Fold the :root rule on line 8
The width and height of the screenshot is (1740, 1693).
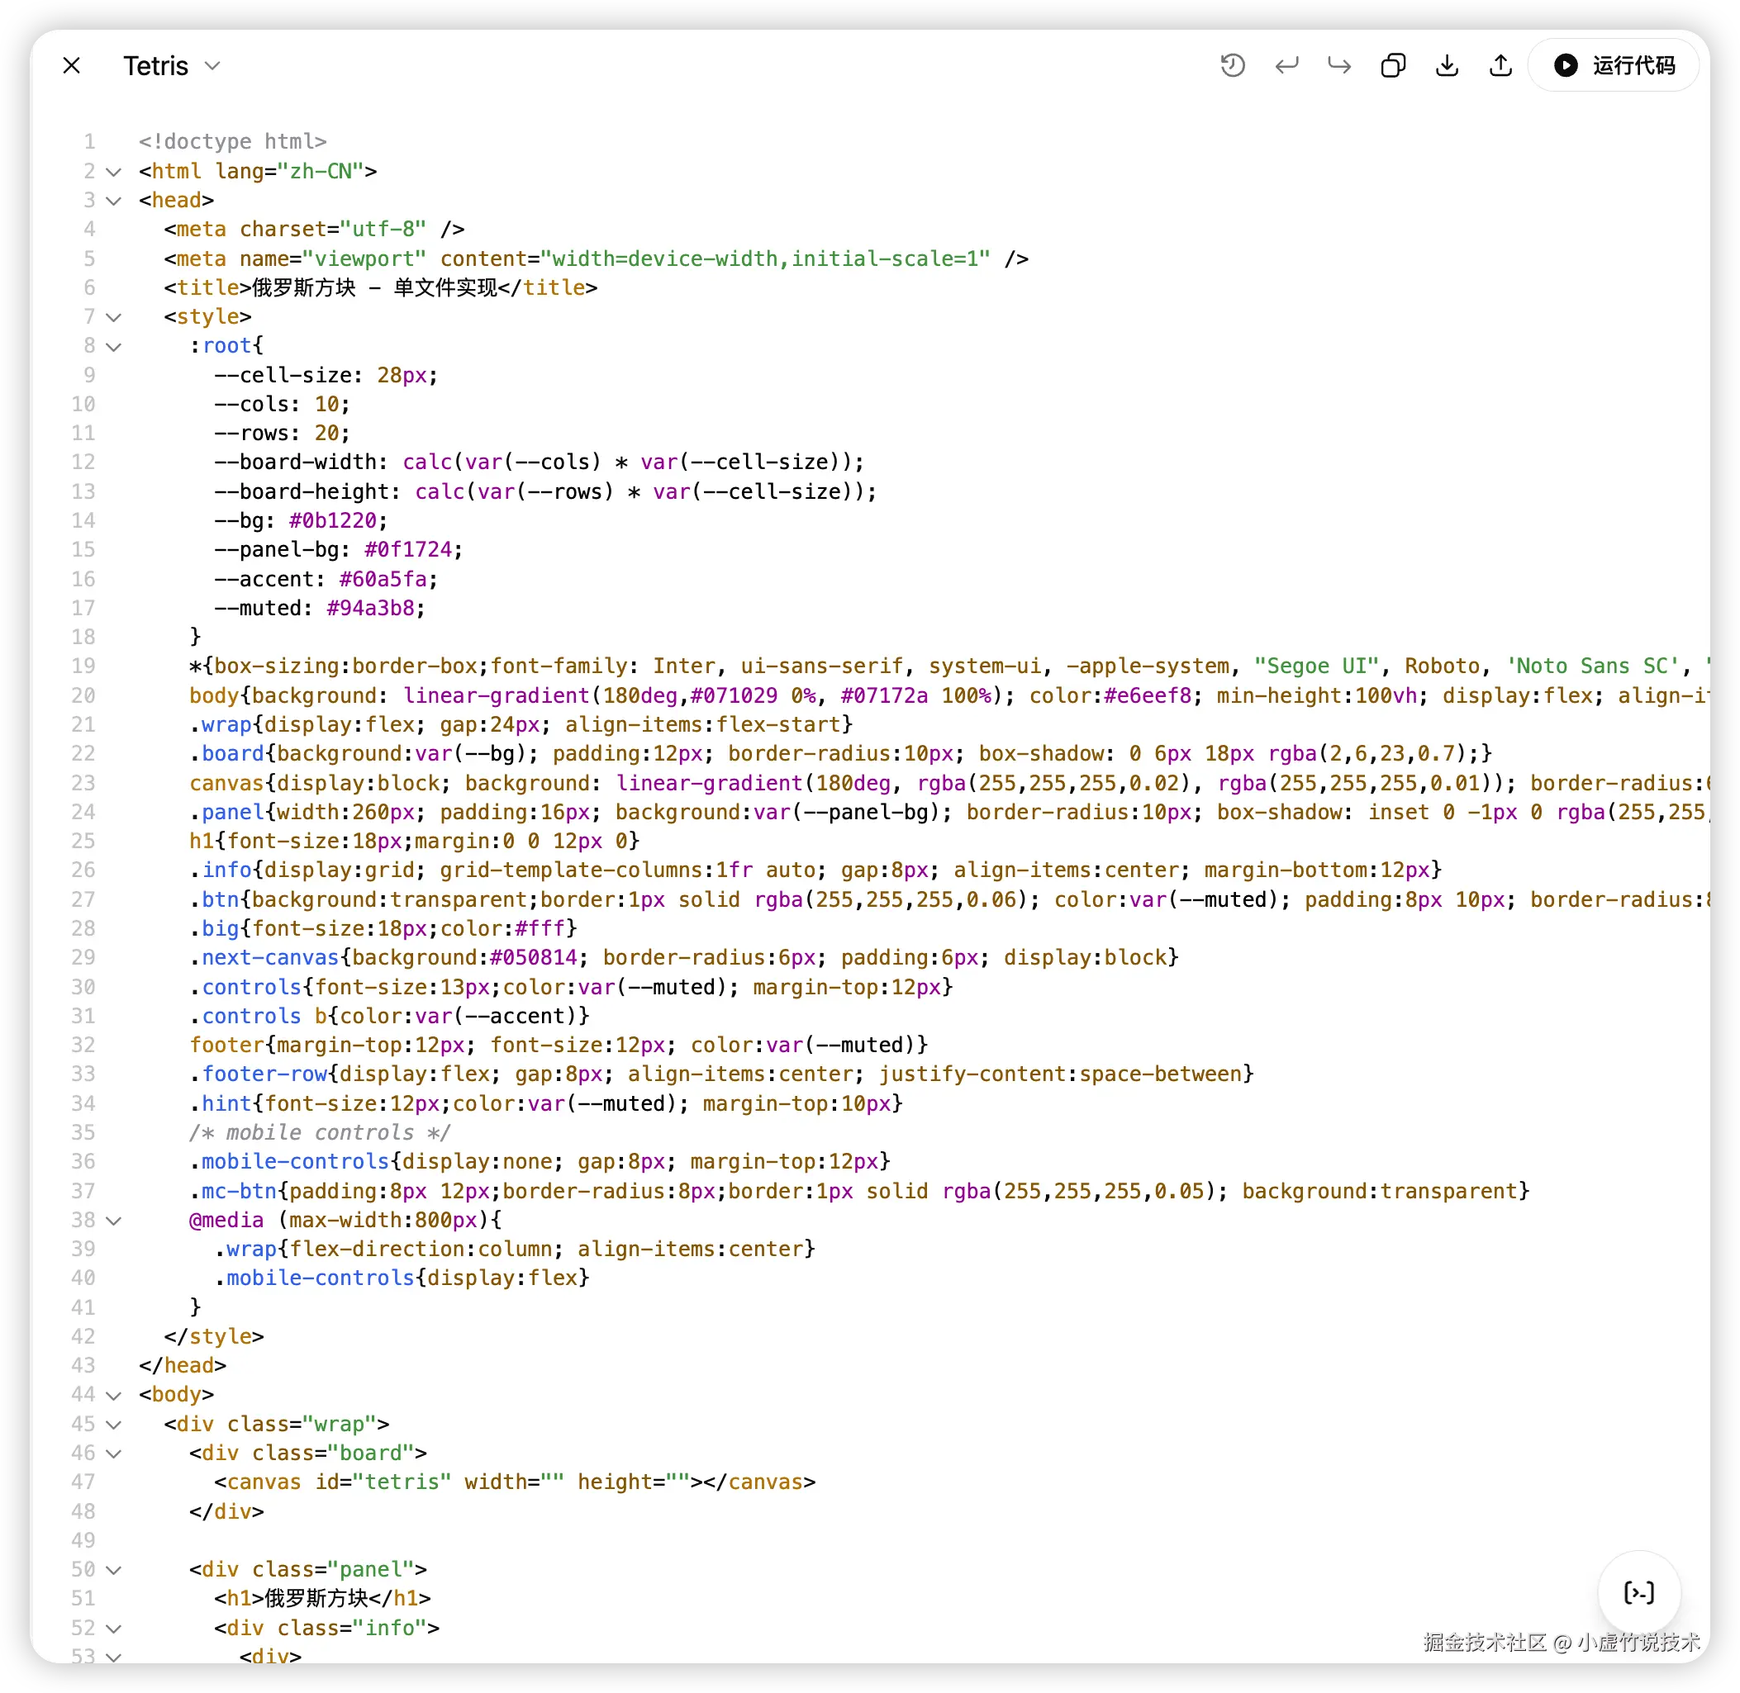pyautogui.click(x=114, y=347)
